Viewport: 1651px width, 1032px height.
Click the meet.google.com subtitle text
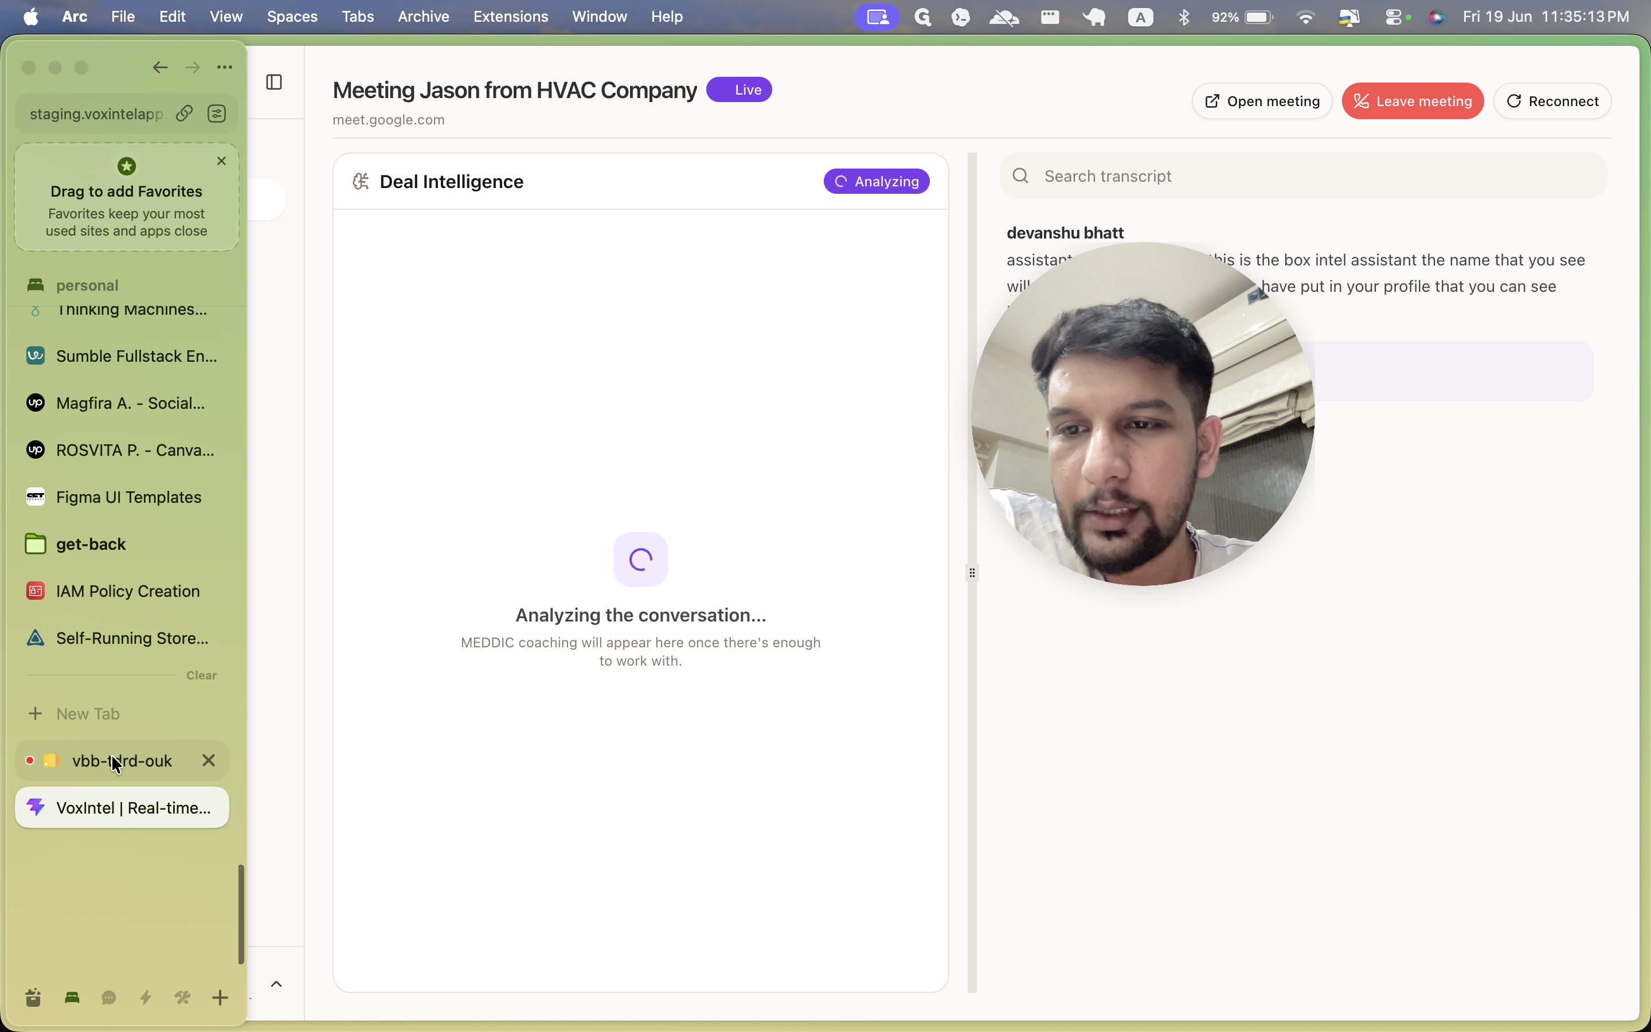[x=388, y=119]
